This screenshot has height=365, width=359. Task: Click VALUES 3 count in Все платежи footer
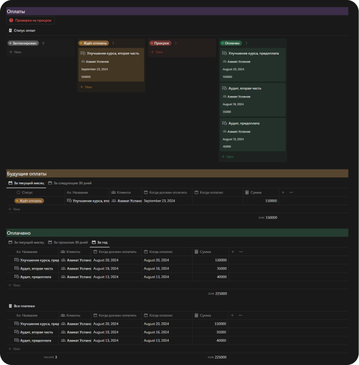[x=50, y=357]
